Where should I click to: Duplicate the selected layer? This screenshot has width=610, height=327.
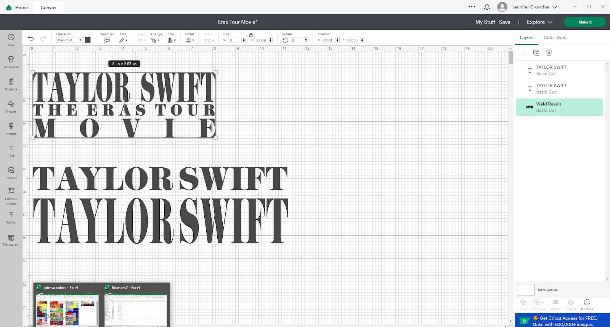536,52
